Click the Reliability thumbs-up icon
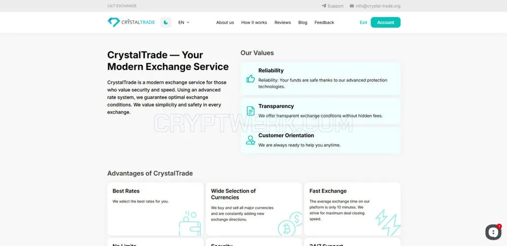507x246 pixels. (250, 78)
